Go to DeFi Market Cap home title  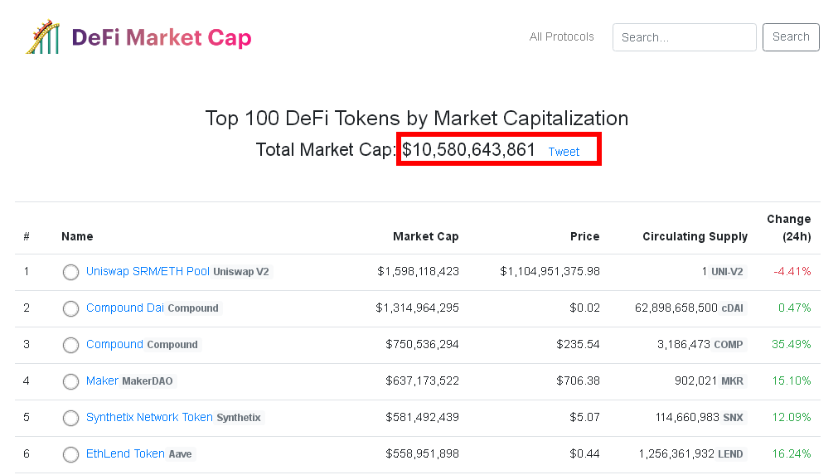(162, 37)
